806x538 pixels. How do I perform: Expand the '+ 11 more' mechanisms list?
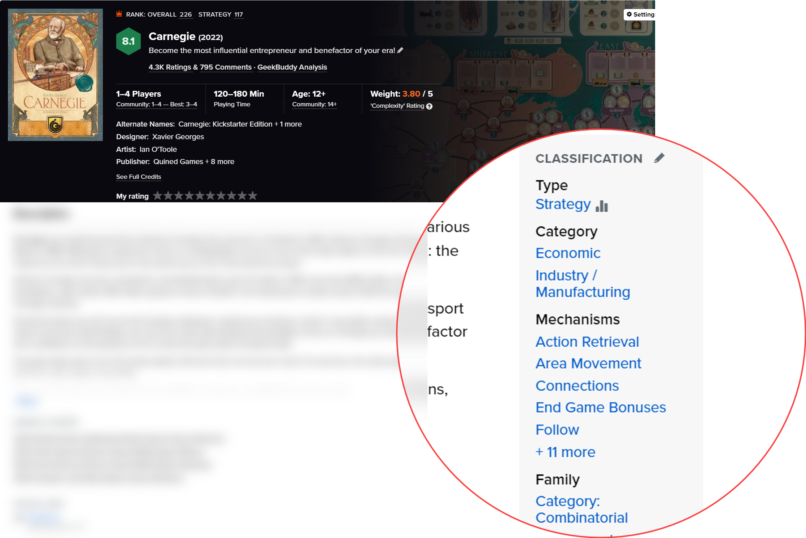click(x=565, y=452)
